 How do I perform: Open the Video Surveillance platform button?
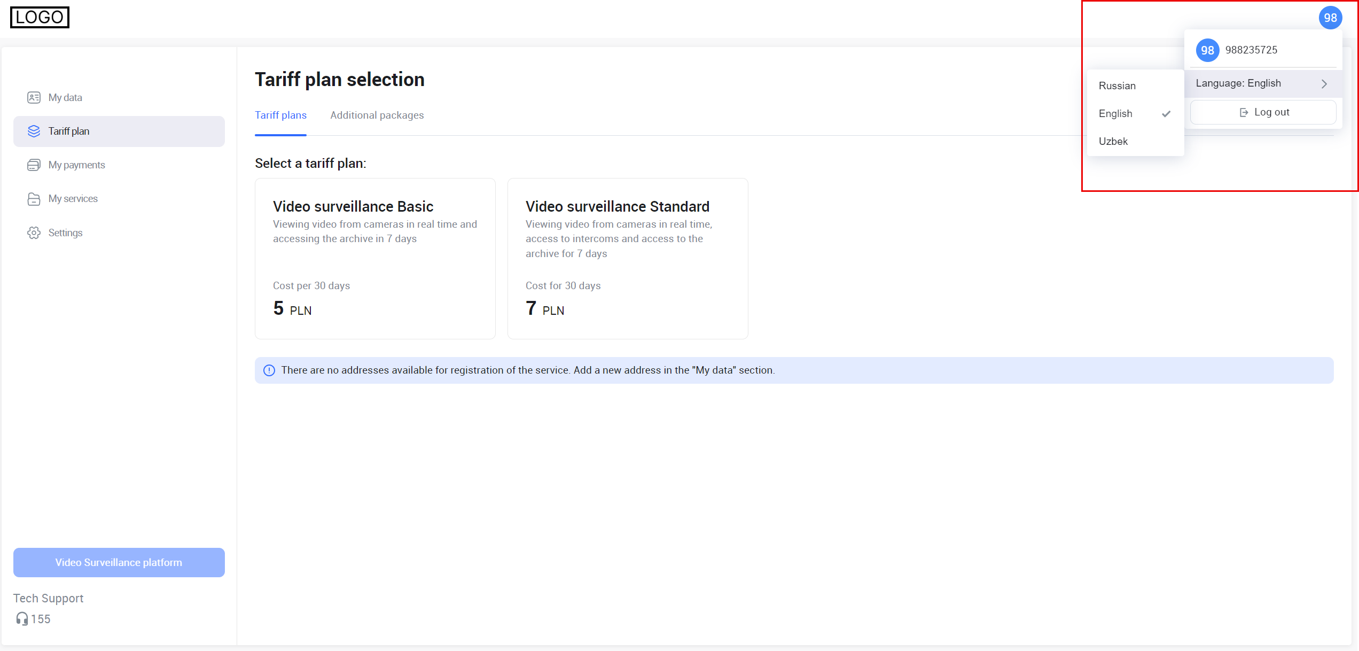pos(119,562)
